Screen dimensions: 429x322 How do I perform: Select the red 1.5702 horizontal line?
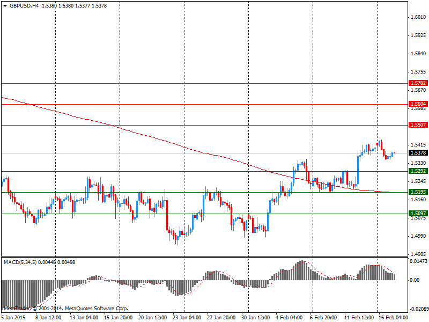pyautogui.click(x=204, y=83)
